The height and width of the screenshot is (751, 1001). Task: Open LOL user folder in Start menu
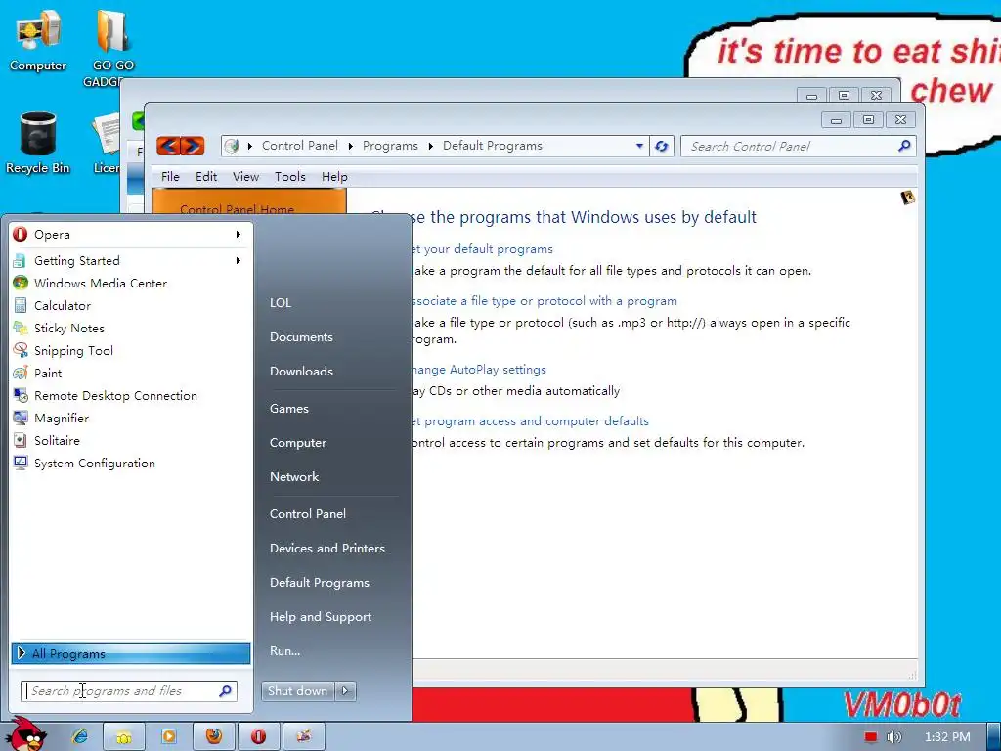(x=281, y=303)
